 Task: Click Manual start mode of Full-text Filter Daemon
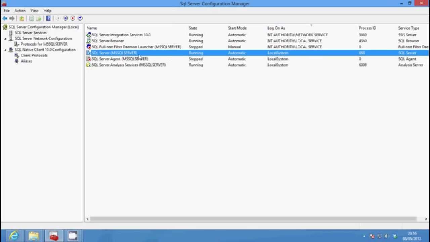(x=234, y=47)
